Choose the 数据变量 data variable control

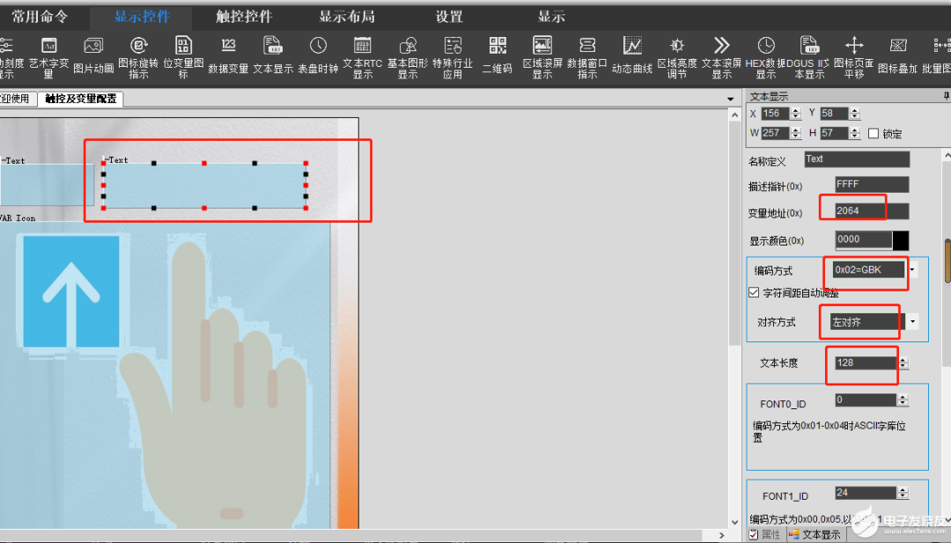pos(227,55)
